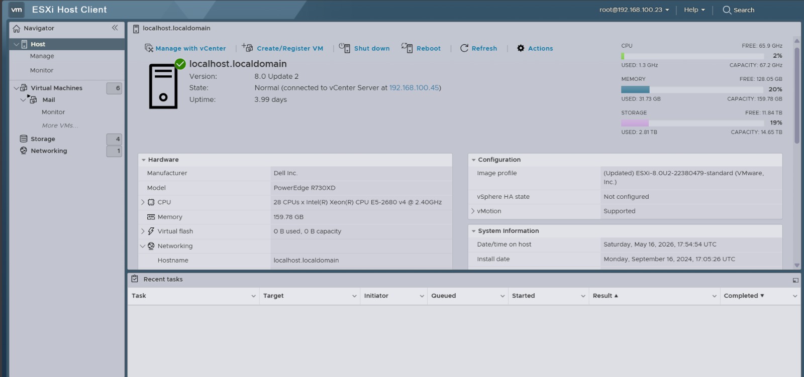Click the Virtual flash lightning icon
Image resolution: width=804 pixels, height=377 pixels.
coord(151,231)
